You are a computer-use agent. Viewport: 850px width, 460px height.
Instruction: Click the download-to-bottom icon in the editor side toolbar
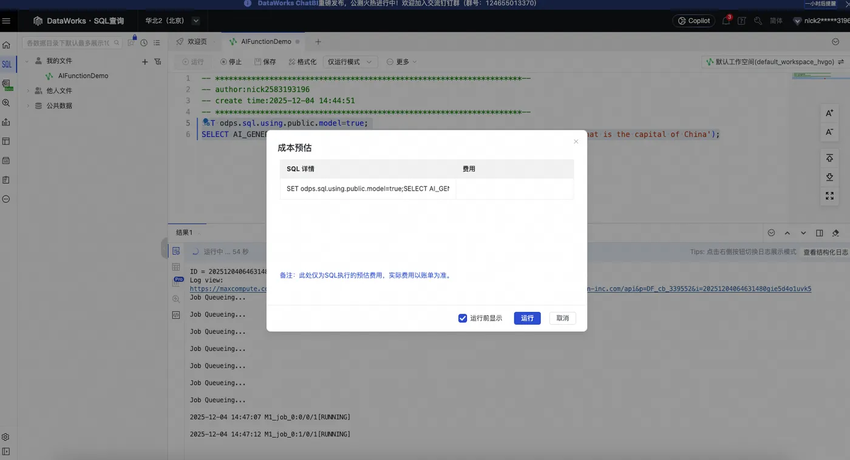click(x=829, y=177)
